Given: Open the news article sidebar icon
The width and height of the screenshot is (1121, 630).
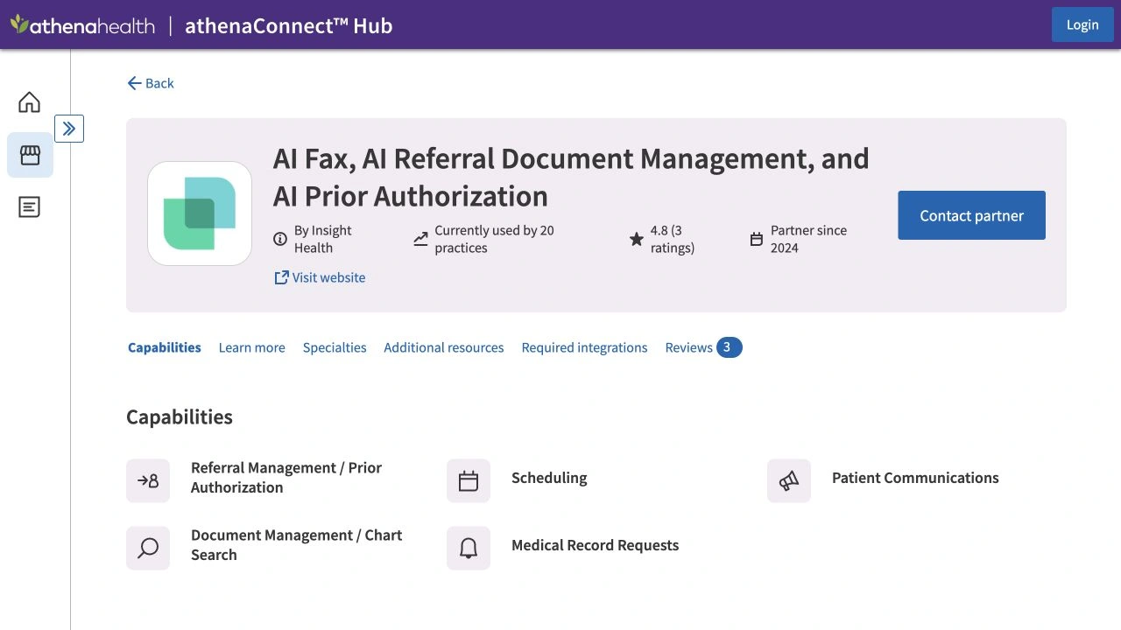Looking at the screenshot, I should pos(30,207).
